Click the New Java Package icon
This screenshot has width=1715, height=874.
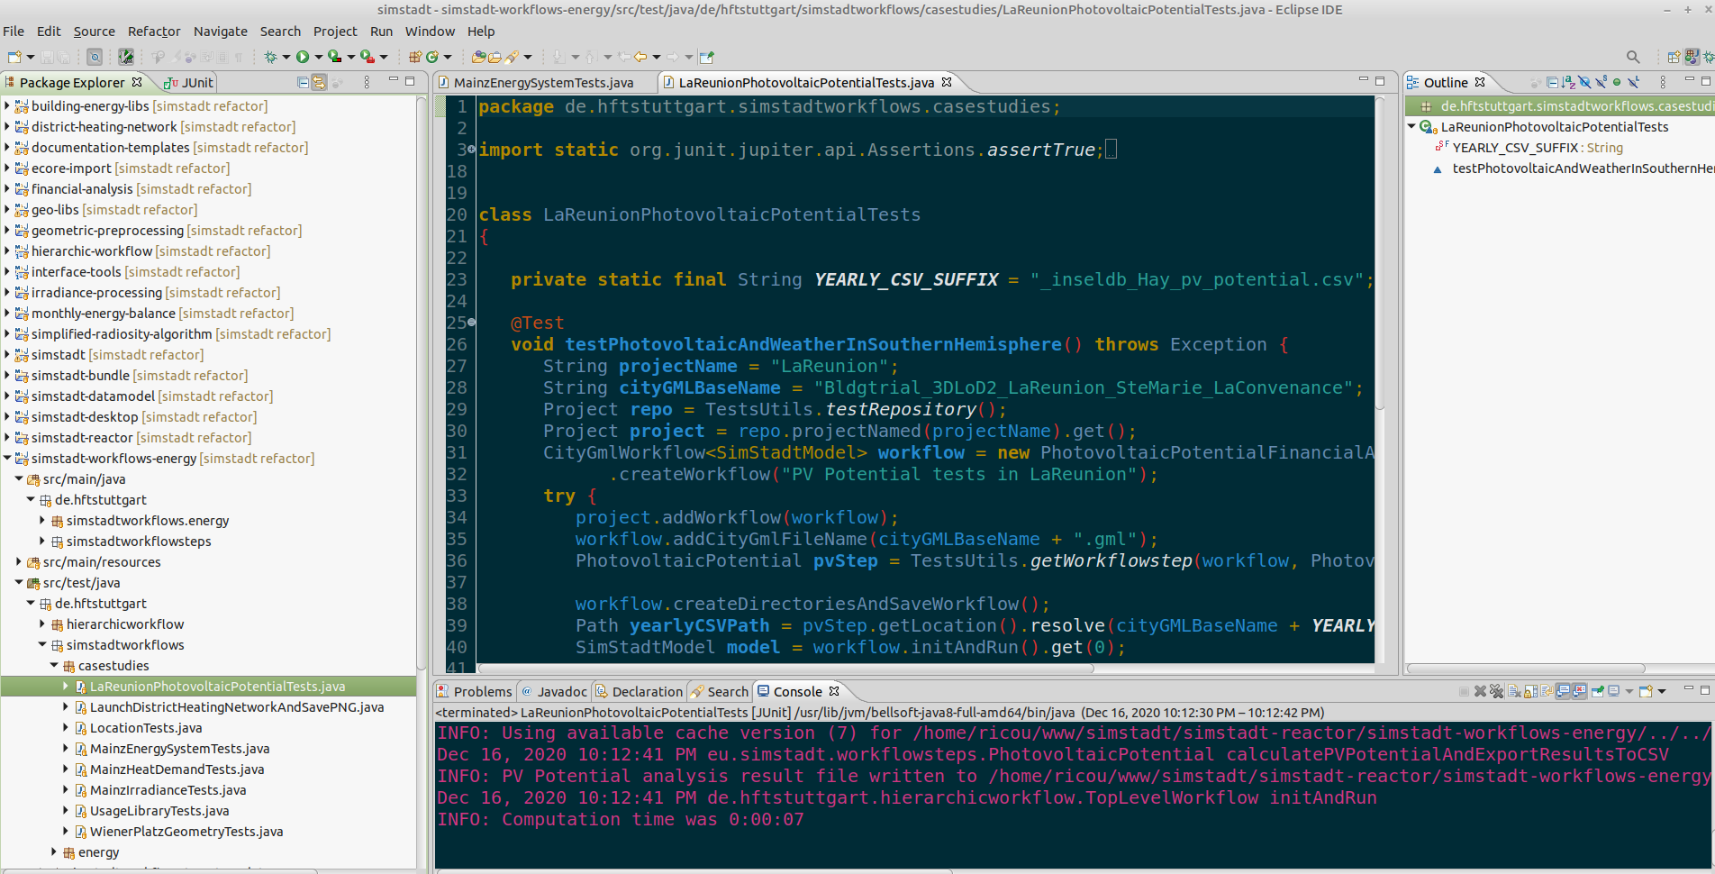pos(415,57)
